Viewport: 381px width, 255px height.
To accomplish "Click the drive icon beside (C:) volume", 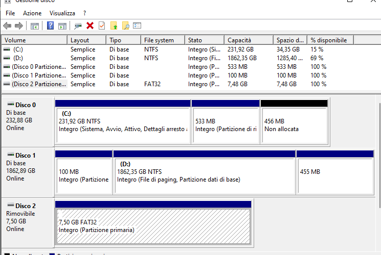I will [7, 49].
